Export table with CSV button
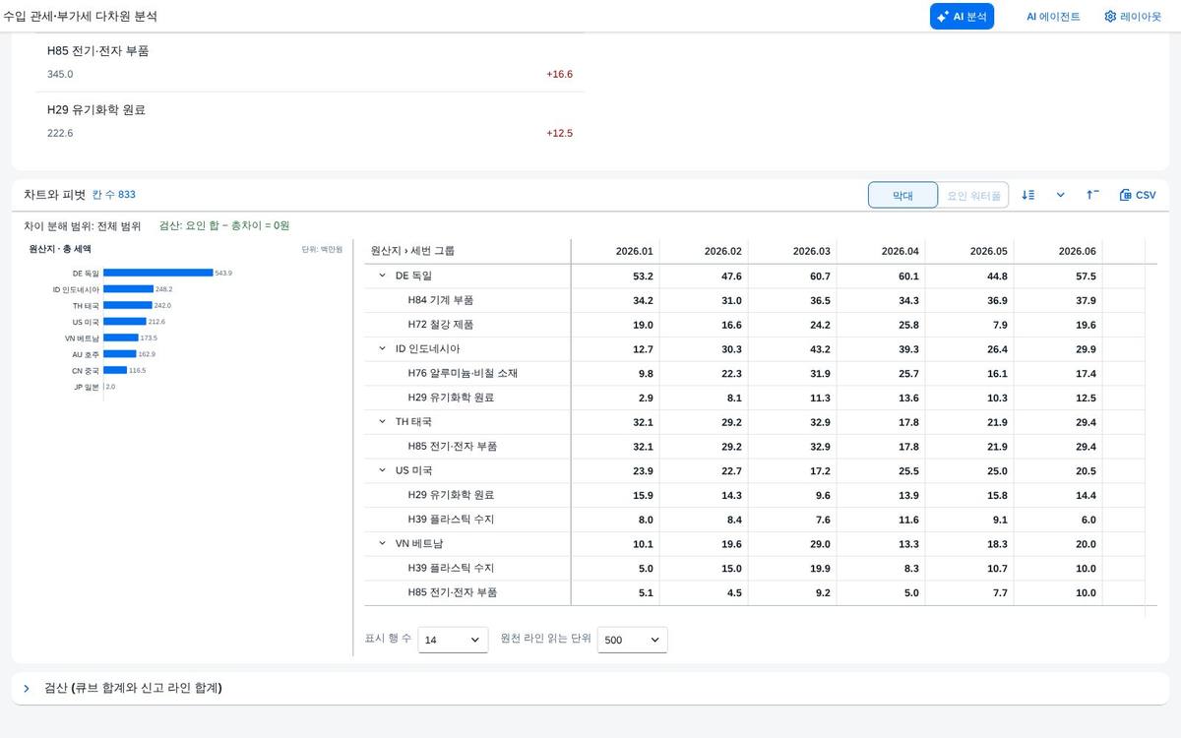 (1138, 195)
